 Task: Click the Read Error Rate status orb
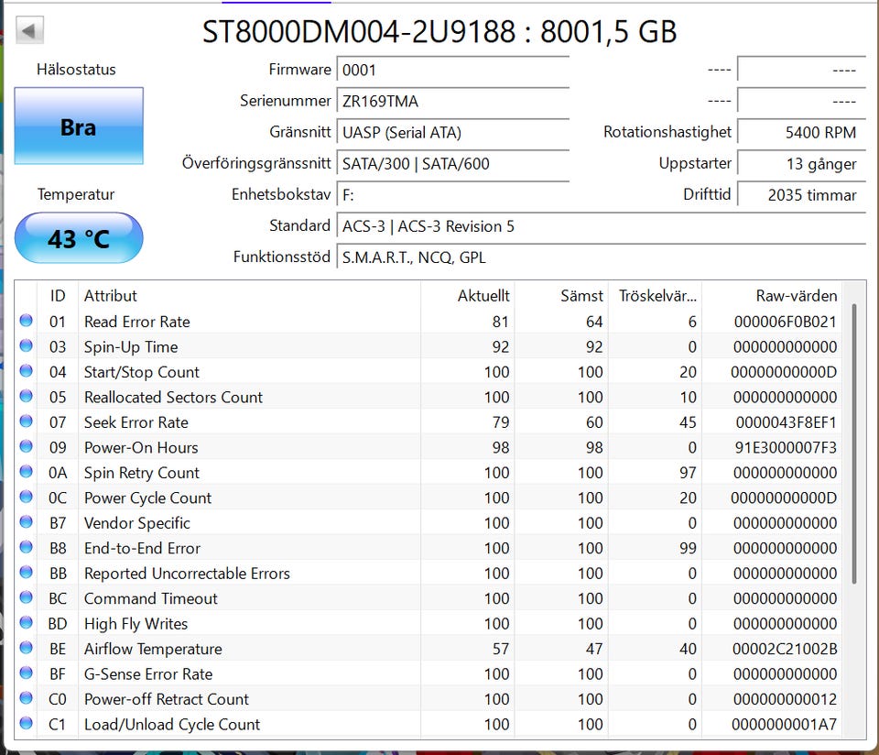(27, 321)
